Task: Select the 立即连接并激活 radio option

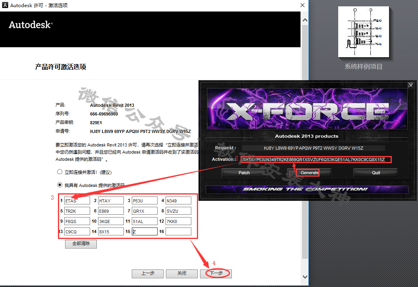Action: pos(60,172)
